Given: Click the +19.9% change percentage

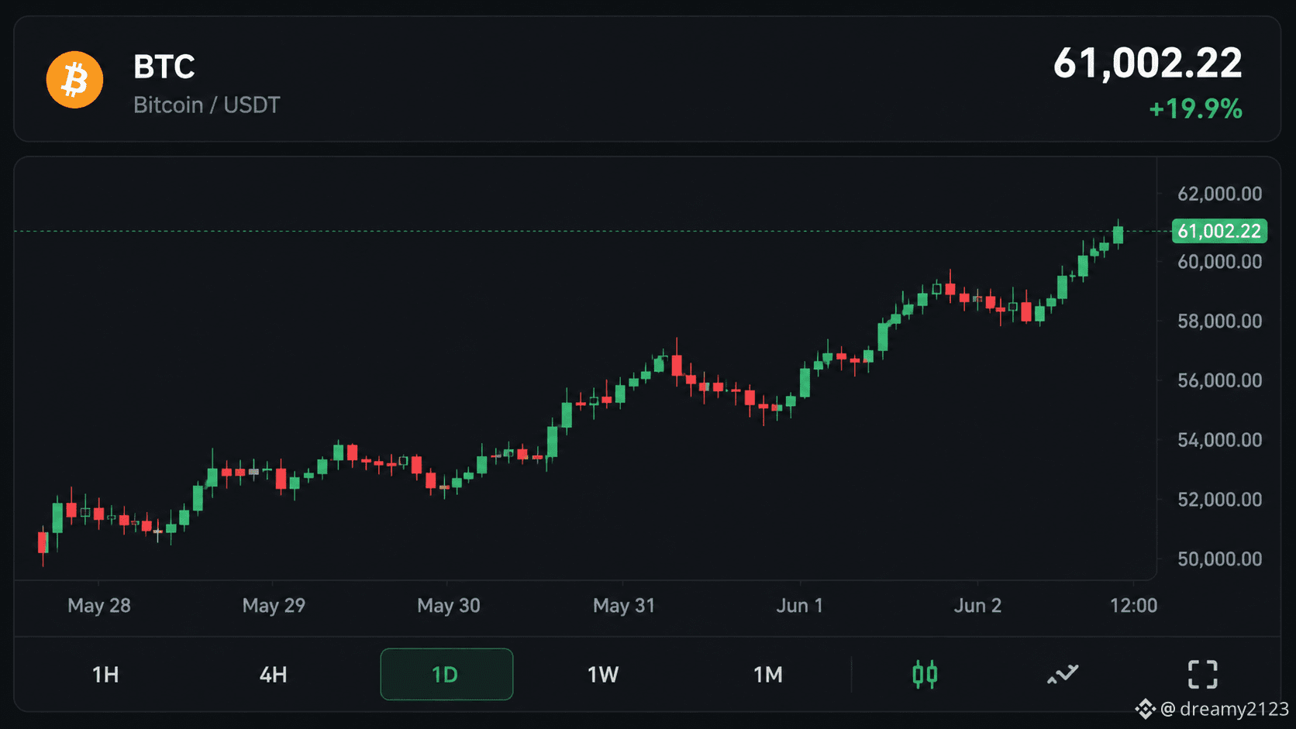Looking at the screenshot, I should click(1195, 108).
